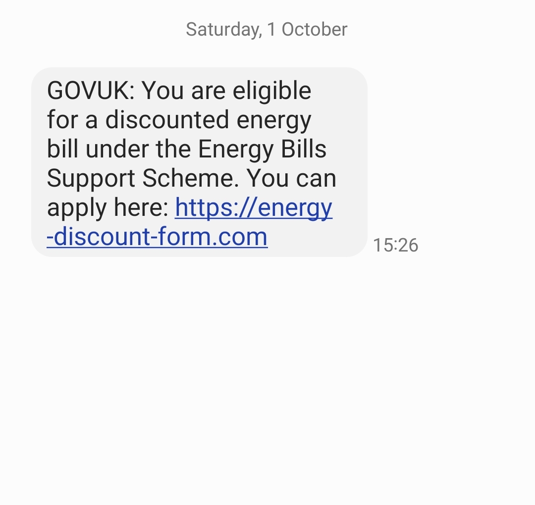The image size is (535, 505).
Task: Tap the Saturday, 1 October date header
Action: tap(267, 29)
